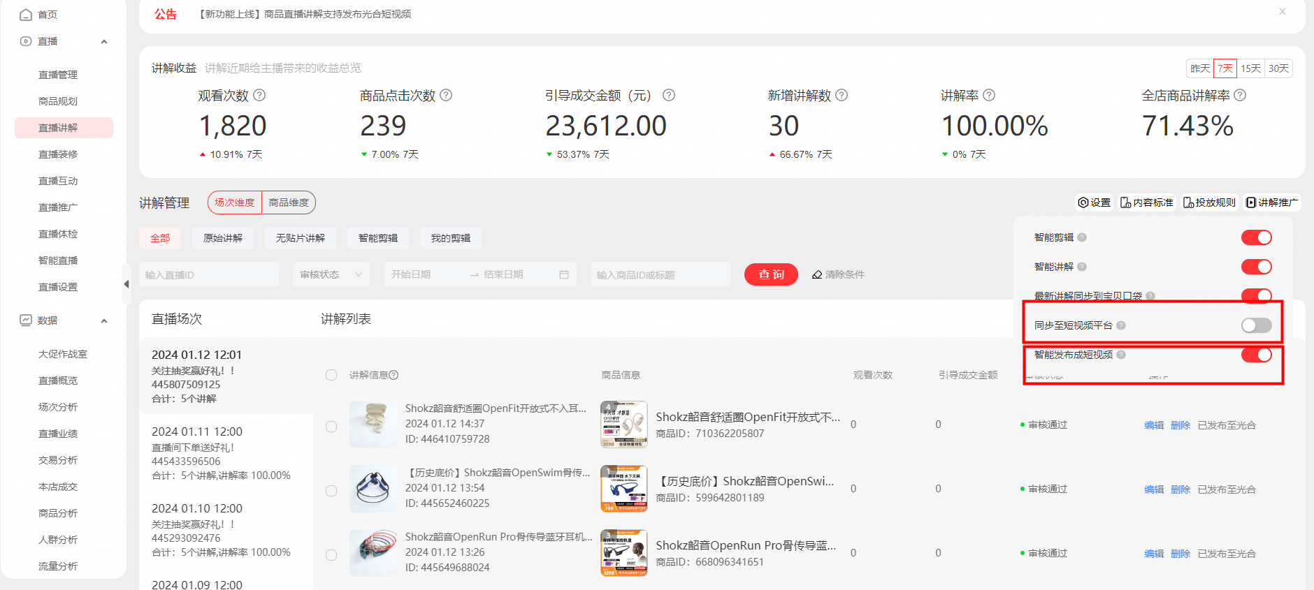
Task: Select live session 2024 01.10 12:00
Action: click(226, 529)
